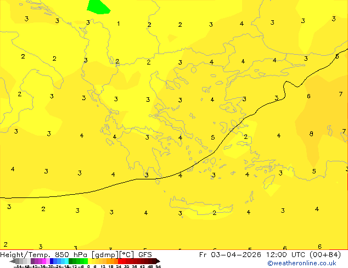Click the left arrow end of color scale
This screenshot has width=348, height=268.
click(x=13, y=261)
